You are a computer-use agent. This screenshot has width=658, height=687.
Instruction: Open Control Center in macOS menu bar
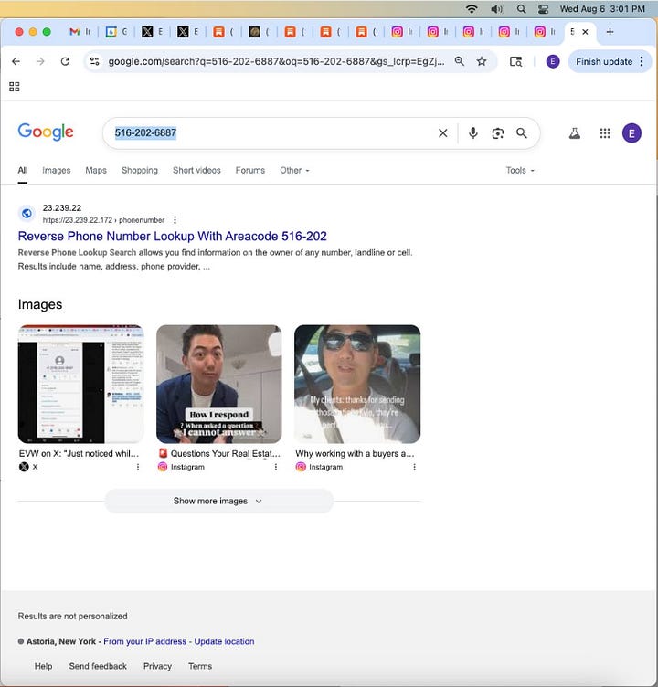tap(543, 9)
